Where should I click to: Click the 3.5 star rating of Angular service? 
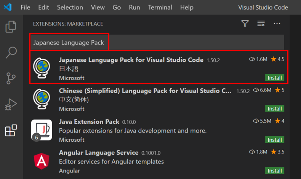coord(278,152)
